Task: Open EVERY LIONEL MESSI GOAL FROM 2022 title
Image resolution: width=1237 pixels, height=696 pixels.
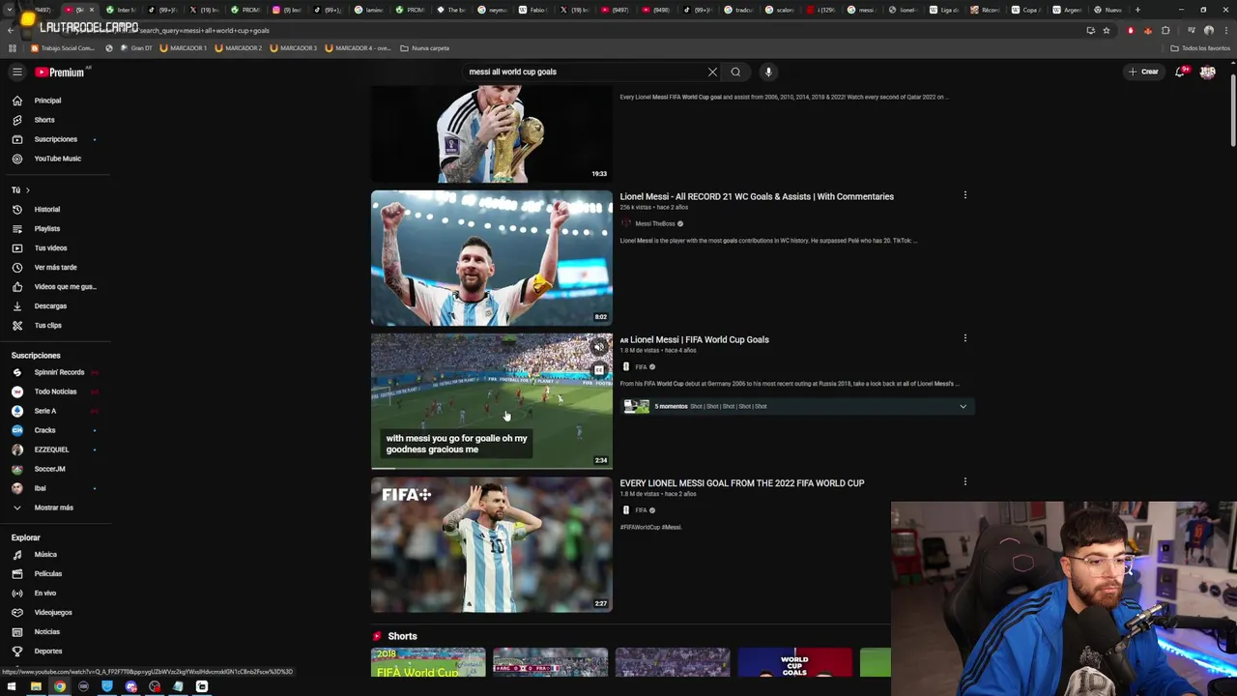Action: click(742, 483)
